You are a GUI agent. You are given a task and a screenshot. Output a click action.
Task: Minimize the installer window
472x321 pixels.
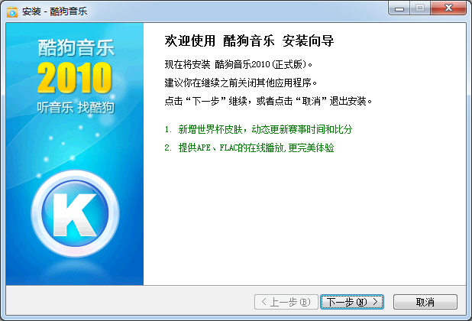coord(399,9)
